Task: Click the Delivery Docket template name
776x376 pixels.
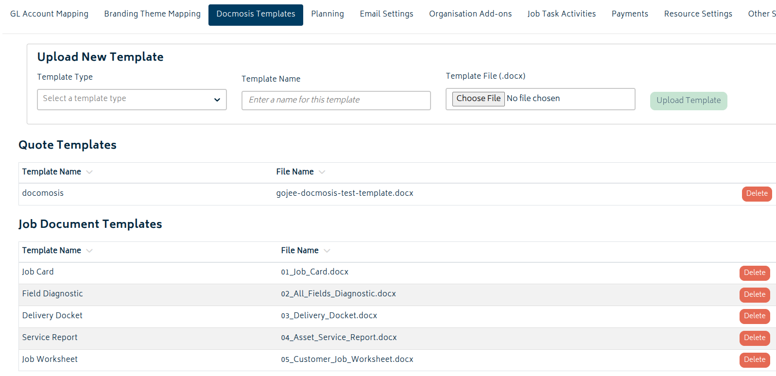Action: pos(52,316)
